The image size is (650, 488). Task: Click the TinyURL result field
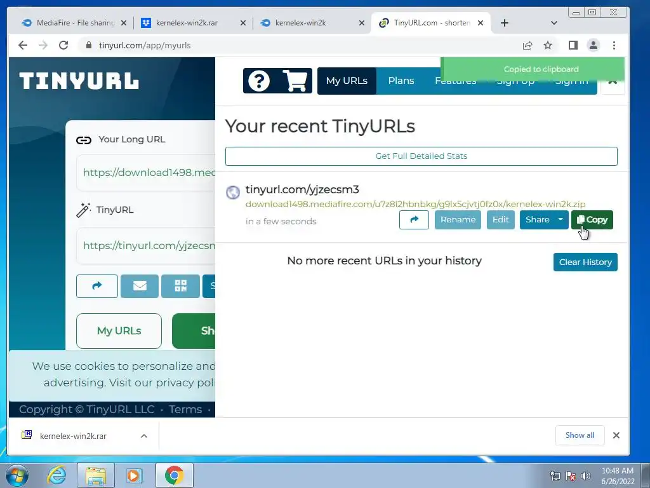(x=146, y=246)
